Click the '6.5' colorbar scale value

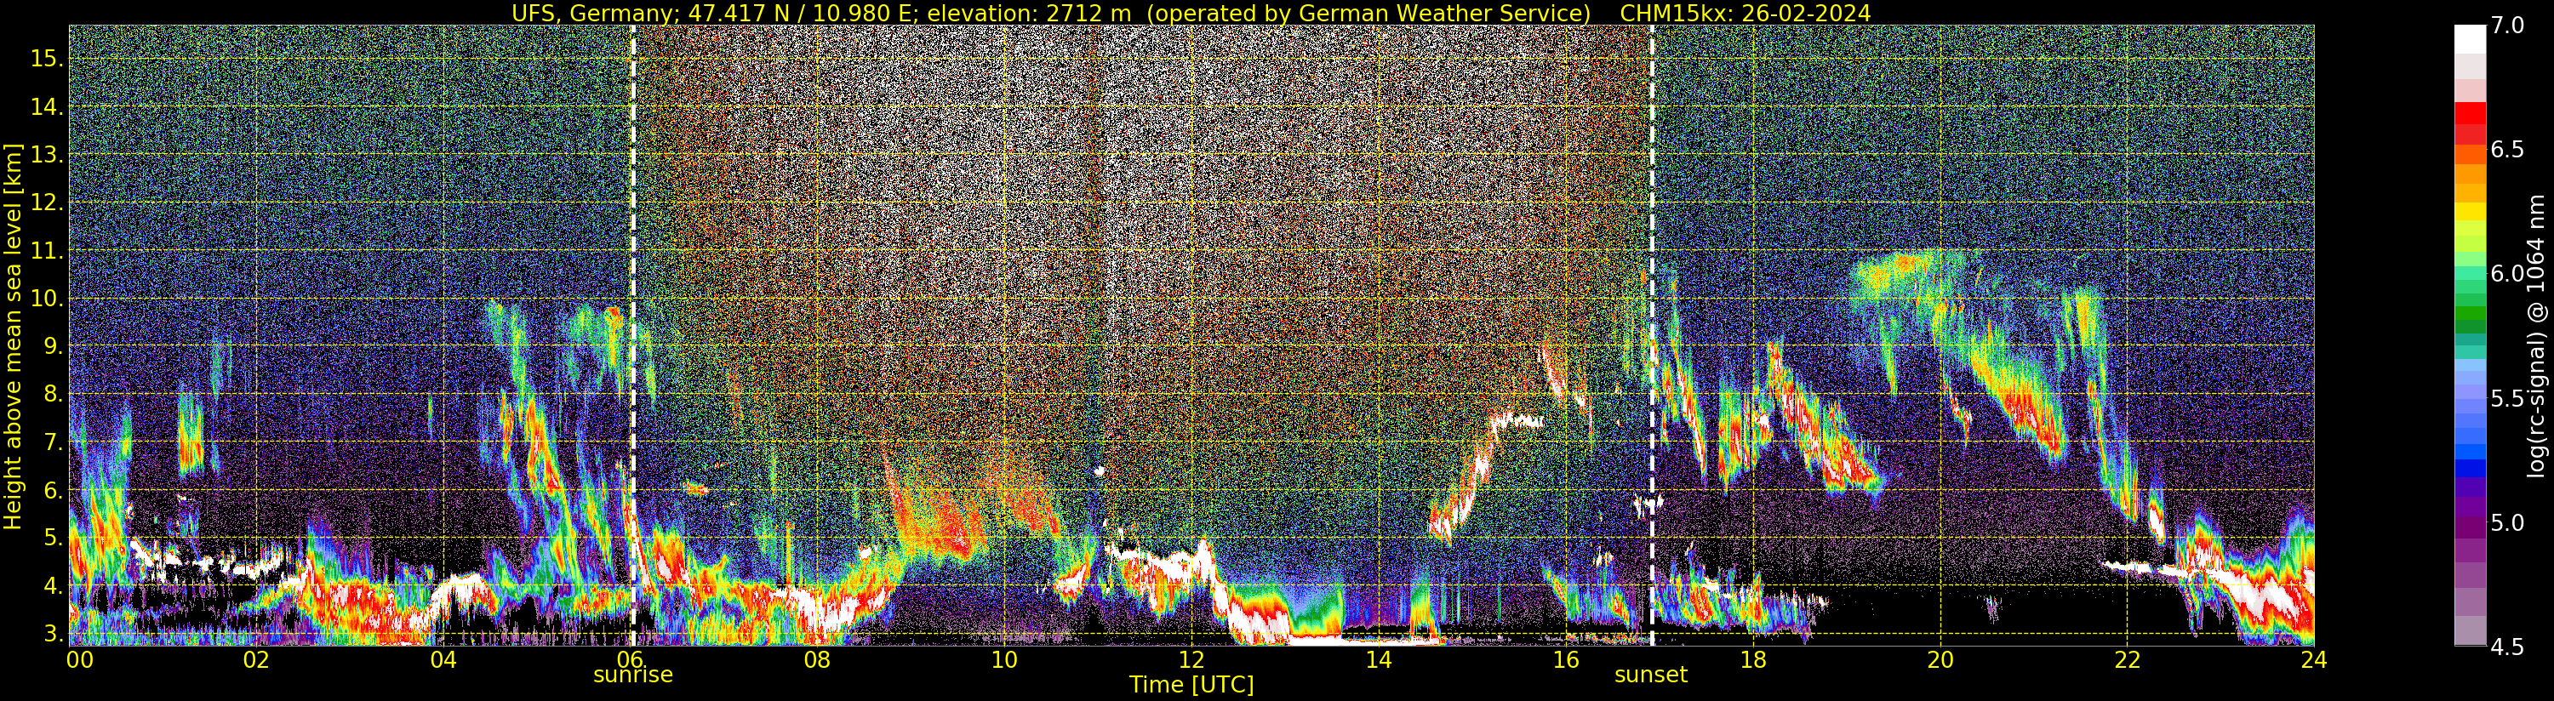point(2507,150)
